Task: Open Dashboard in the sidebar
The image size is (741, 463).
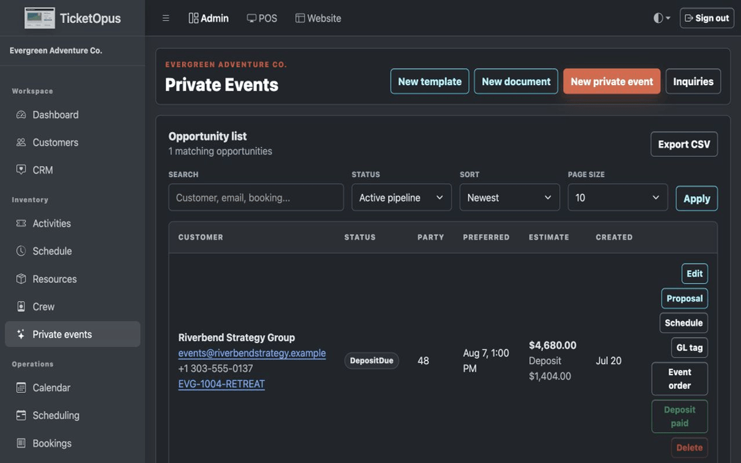Action: pos(73,115)
